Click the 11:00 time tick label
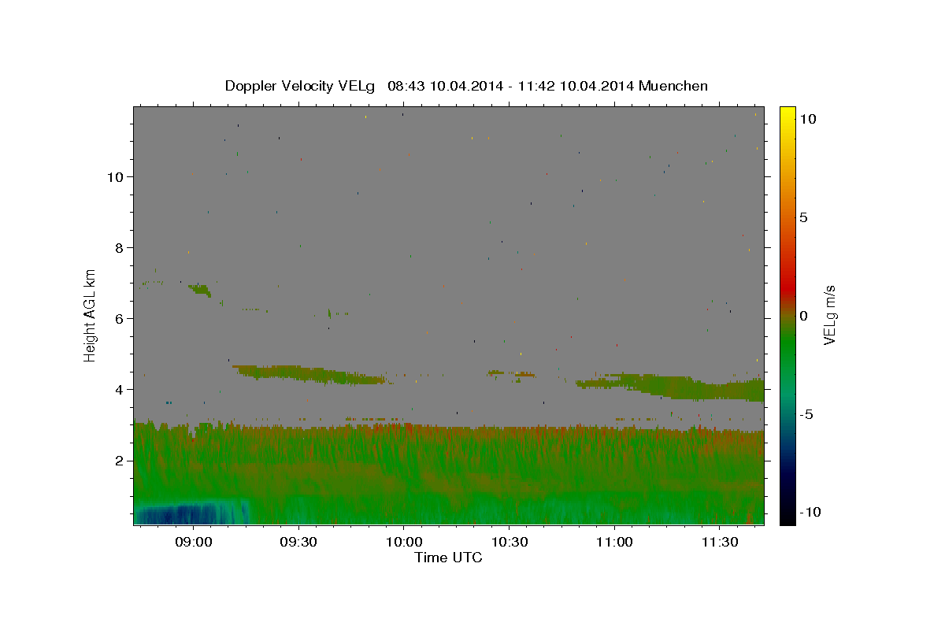This screenshot has height=630, width=945. pyautogui.click(x=613, y=542)
